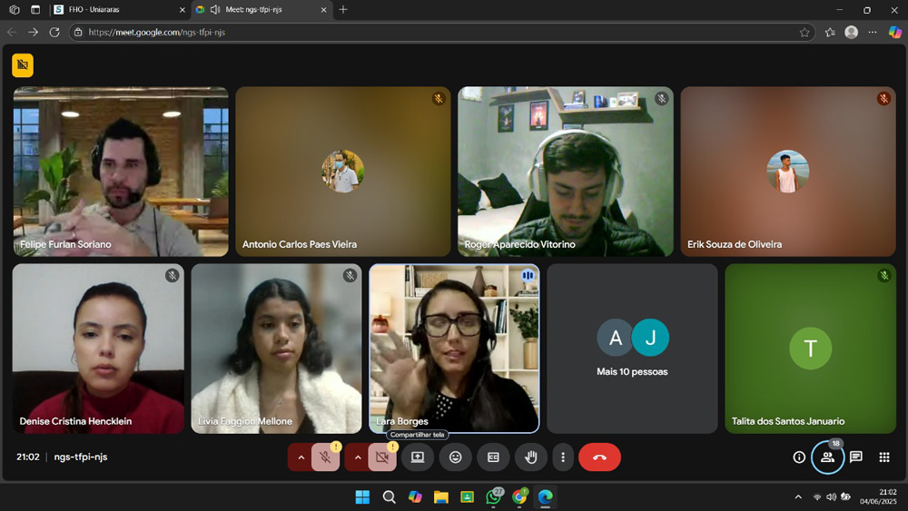Reload the page with refresh button
908x511 pixels.
coord(54,33)
